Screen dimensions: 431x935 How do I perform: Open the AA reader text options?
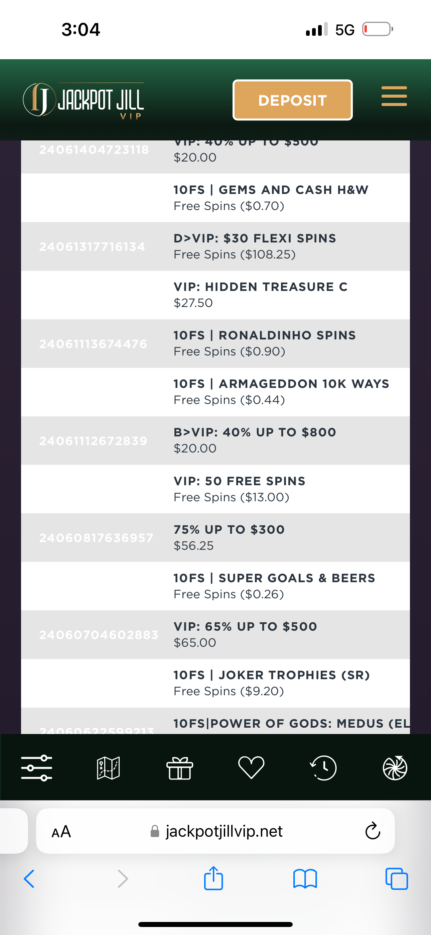click(x=61, y=831)
